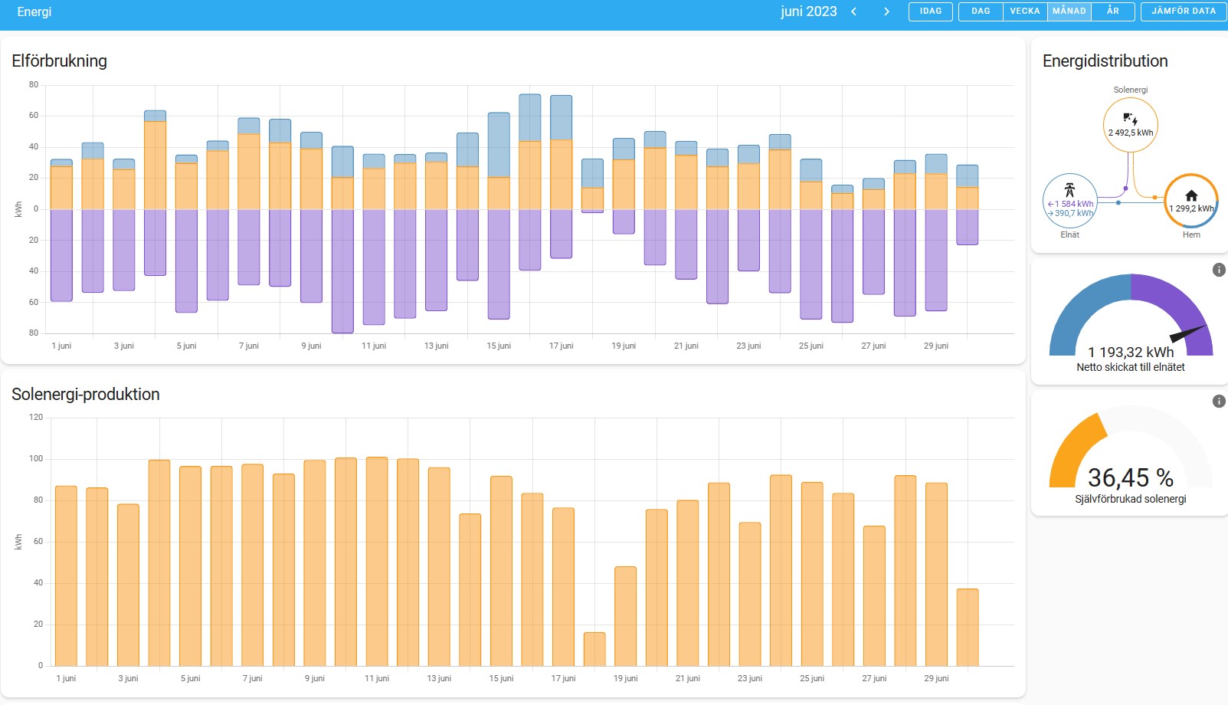Open JÄMFÖR DATA comparison
Screen dimensions: 1228x705
click(1184, 11)
